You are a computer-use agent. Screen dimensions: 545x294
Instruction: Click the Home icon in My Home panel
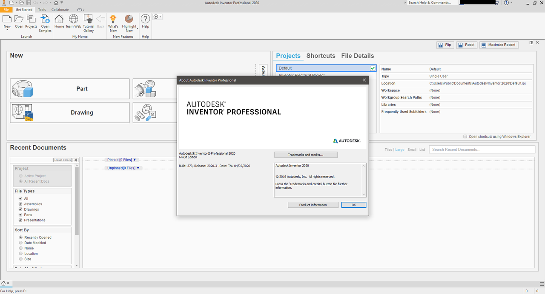59,19
